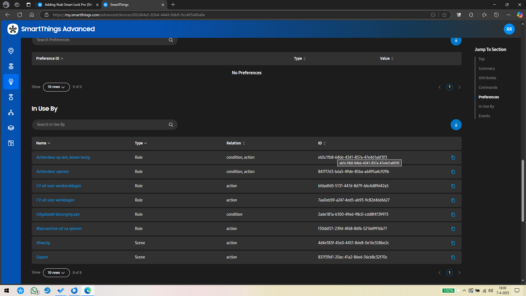Open the 10 rows dropdown below In Use By
The width and height of the screenshot is (526, 296).
pos(56,273)
